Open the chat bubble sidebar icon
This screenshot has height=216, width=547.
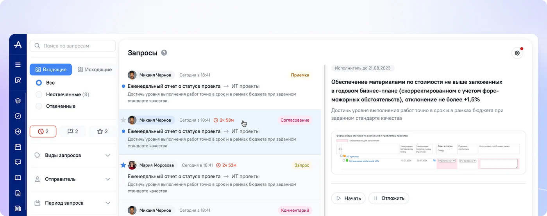point(18,163)
